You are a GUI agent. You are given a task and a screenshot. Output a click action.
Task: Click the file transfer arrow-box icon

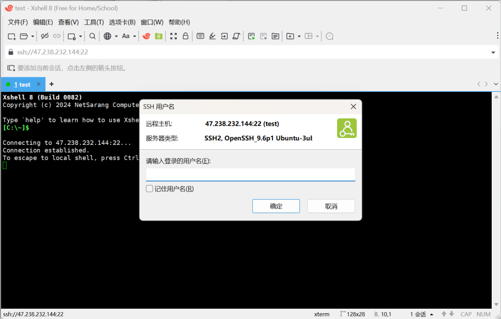224,36
